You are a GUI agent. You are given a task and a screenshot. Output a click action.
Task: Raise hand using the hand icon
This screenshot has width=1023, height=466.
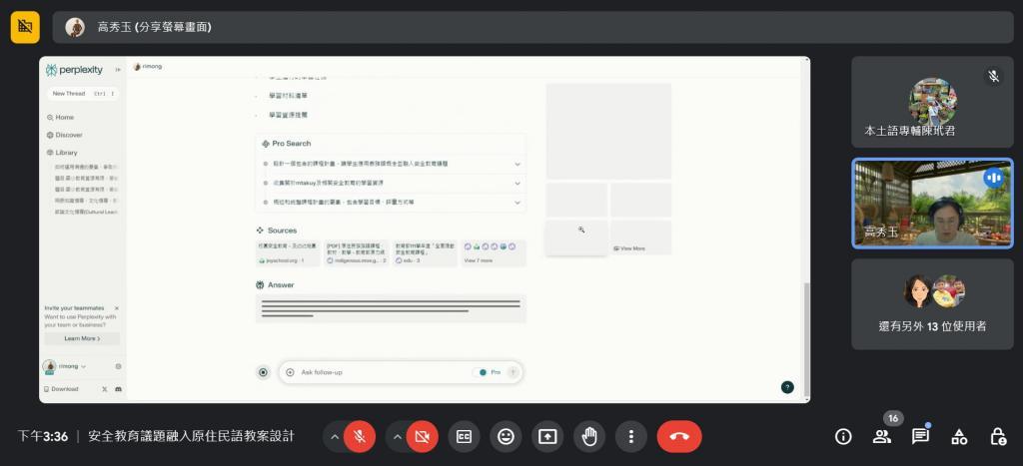click(589, 436)
